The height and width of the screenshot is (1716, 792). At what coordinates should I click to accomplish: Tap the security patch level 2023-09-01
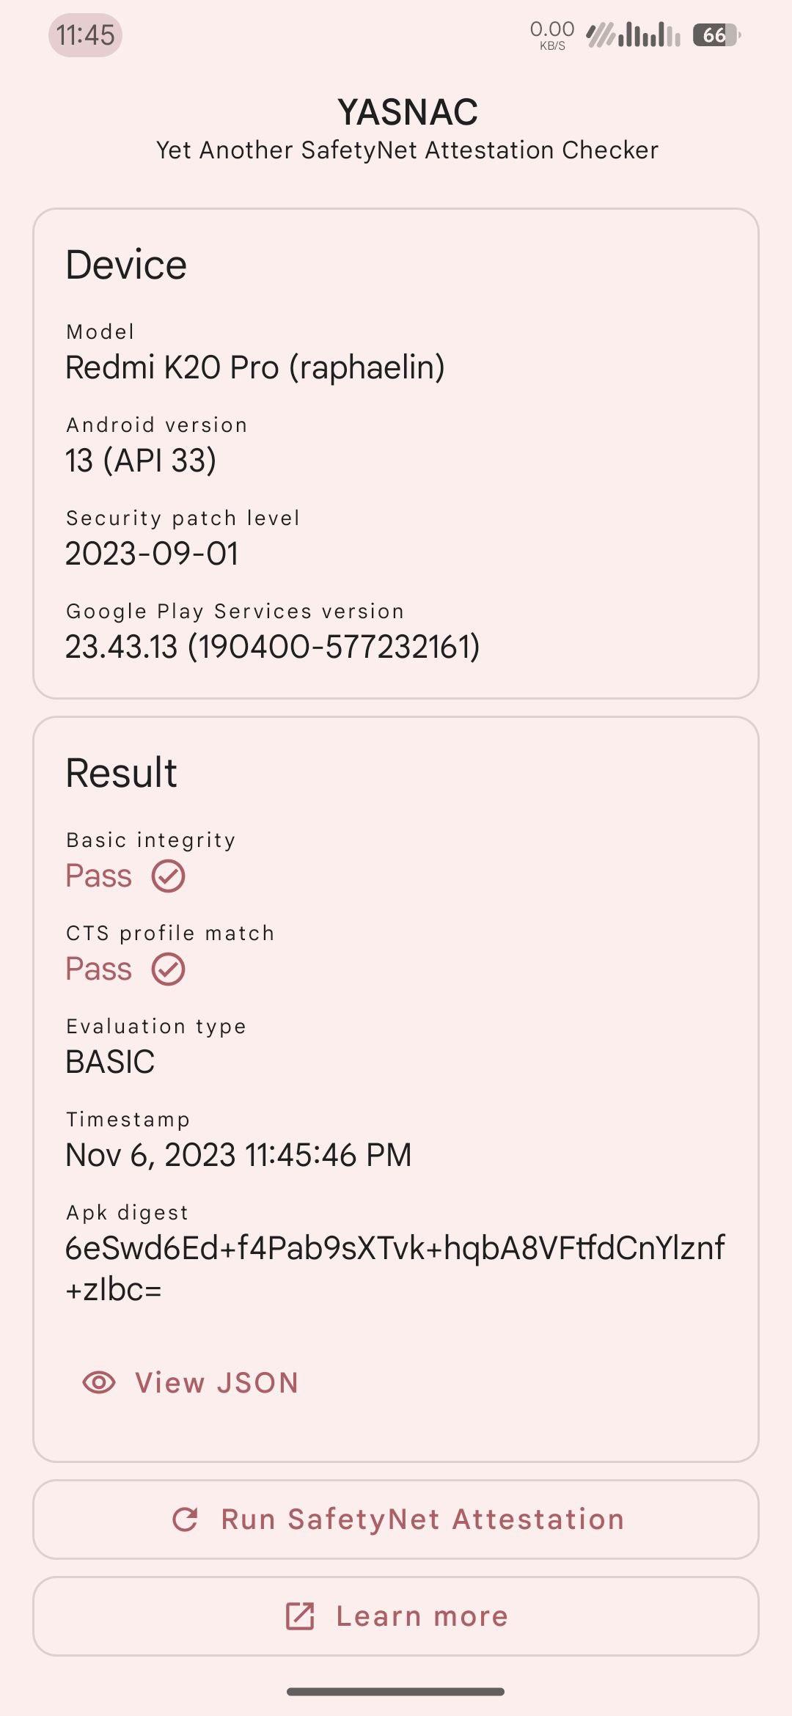pos(152,553)
